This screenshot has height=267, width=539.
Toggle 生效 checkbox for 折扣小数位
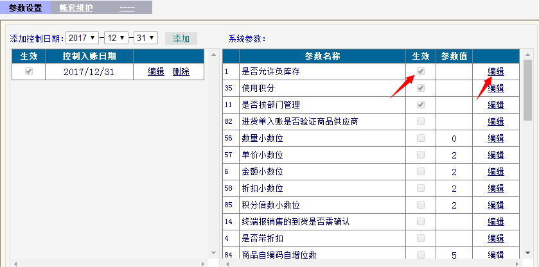(420, 188)
